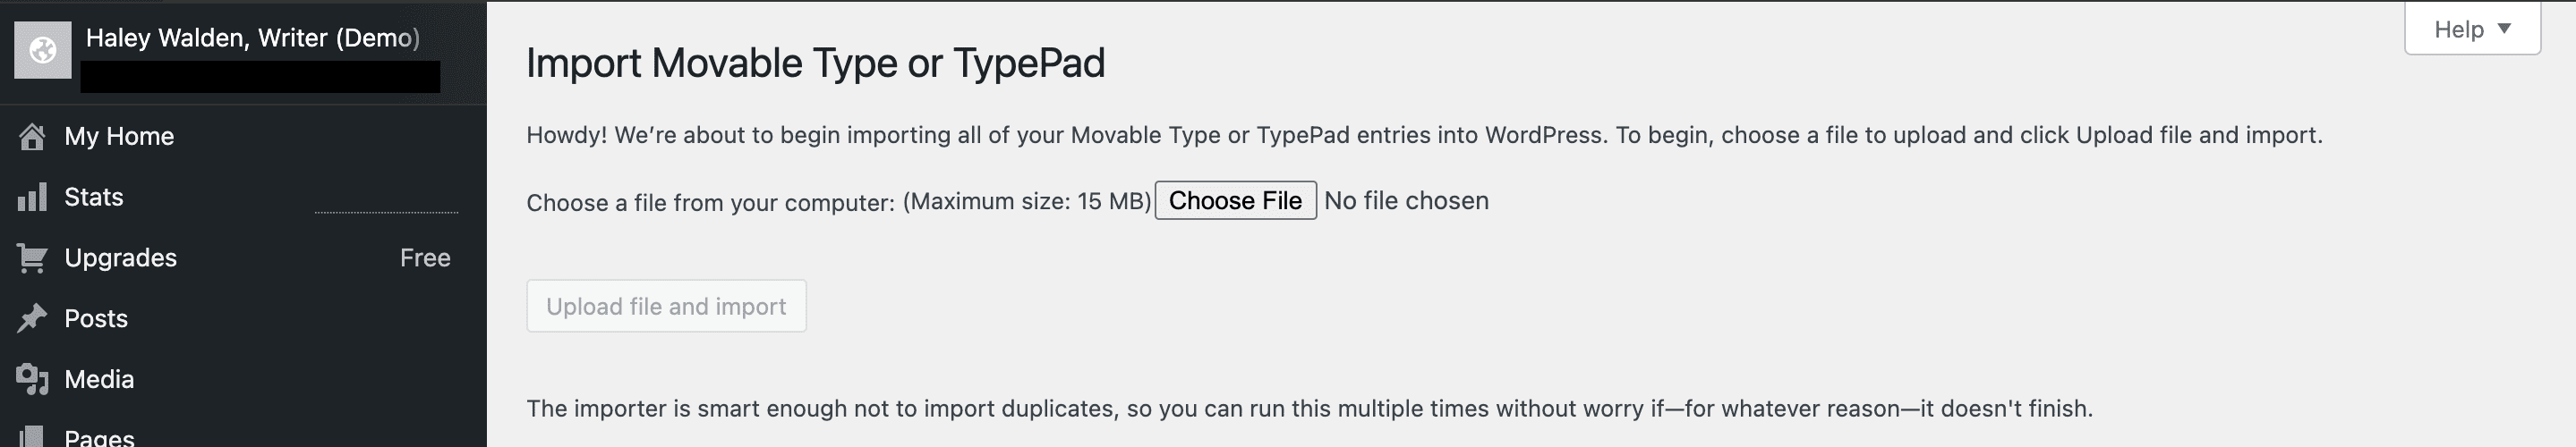
Task: Click the Stats bar chart icon
Action: (x=32, y=198)
